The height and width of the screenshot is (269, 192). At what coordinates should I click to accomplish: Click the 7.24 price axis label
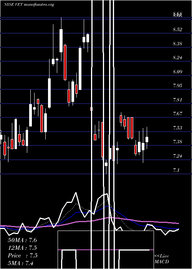click(177, 156)
